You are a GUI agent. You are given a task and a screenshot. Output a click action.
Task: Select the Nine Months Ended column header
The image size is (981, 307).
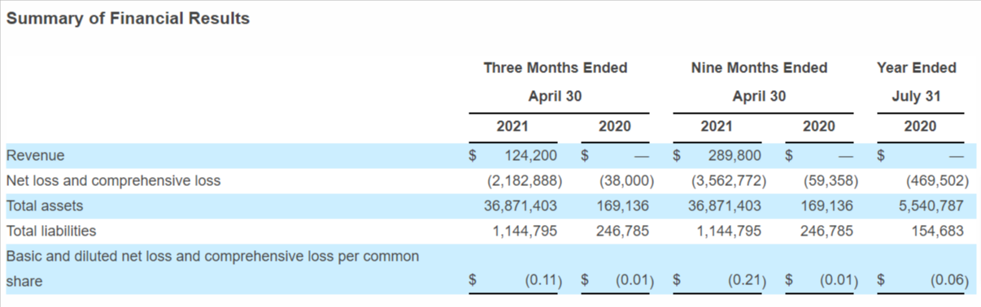[x=759, y=68]
